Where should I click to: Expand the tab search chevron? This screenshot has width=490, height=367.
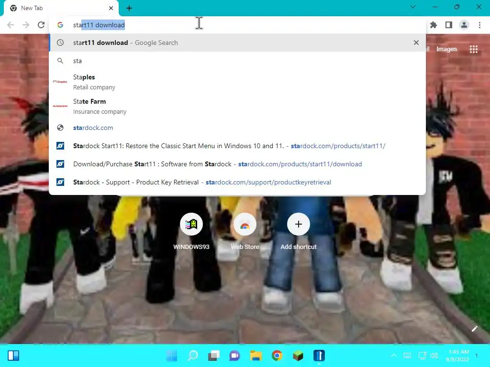413,7
